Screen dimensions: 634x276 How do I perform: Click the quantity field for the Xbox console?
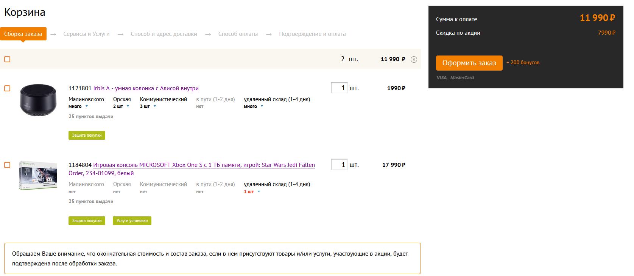[339, 165]
